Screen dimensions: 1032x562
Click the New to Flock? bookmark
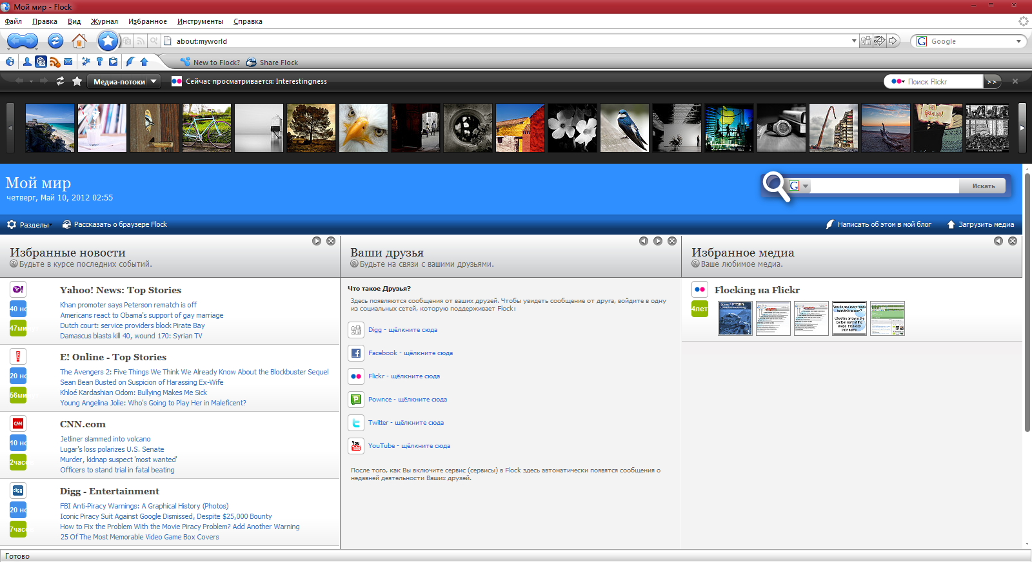click(210, 63)
